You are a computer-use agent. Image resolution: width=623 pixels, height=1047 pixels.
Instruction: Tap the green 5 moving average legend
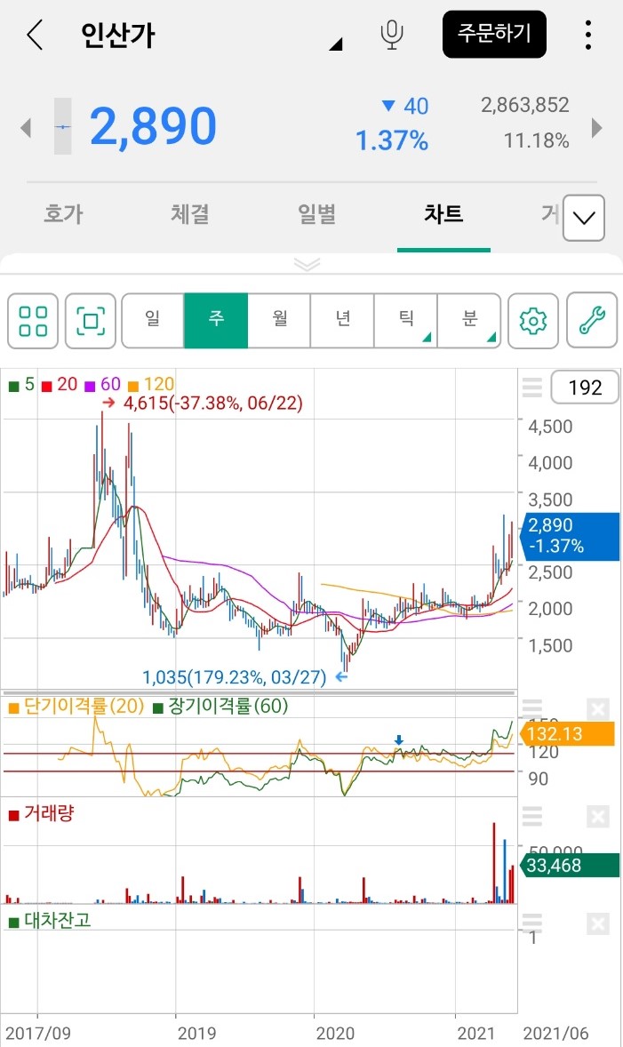click(22, 385)
